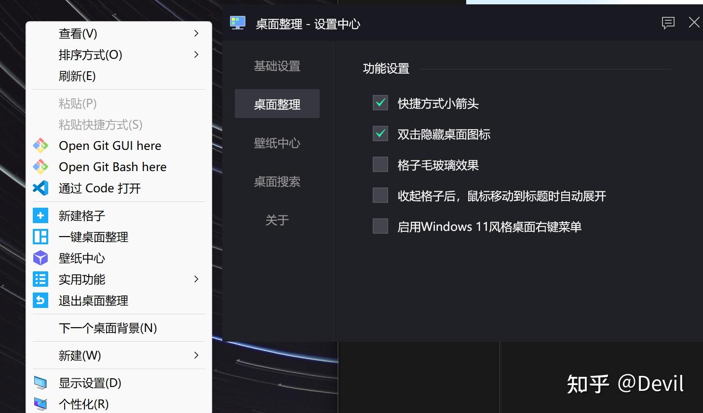Click the 实用功能 menu entry
Screen dimensions: 703x413
coord(119,279)
